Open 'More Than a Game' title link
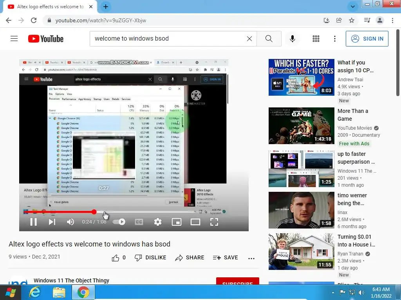The width and height of the screenshot is (401, 300). pyautogui.click(x=353, y=115)
